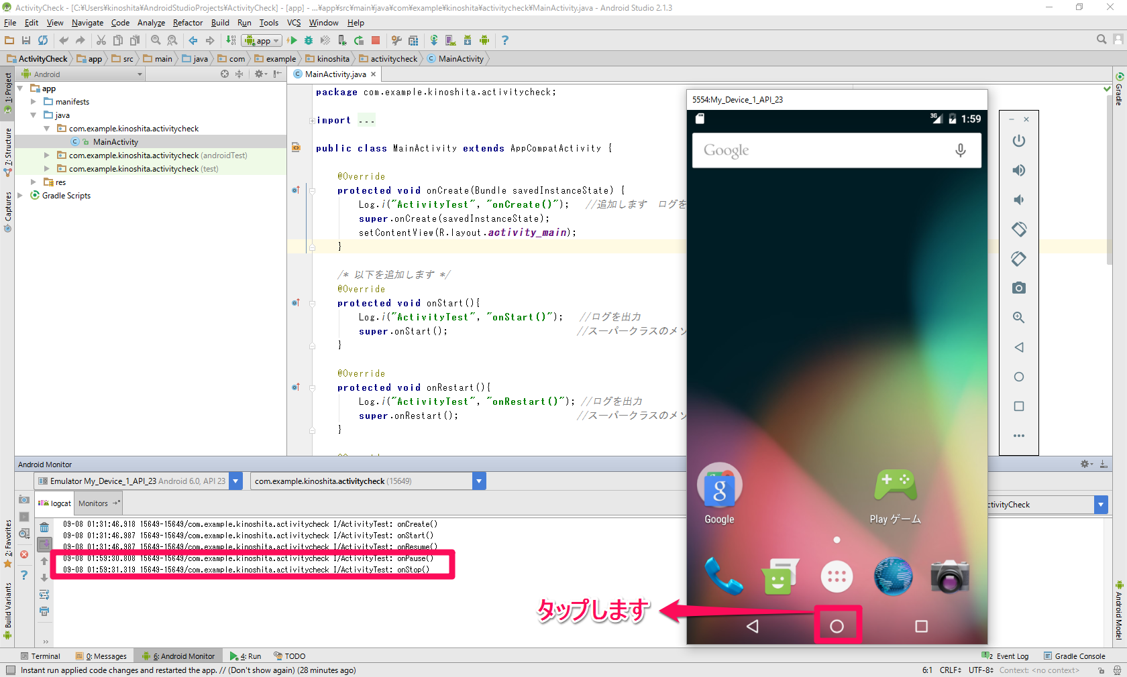Tap the emulator back triangle on screen

tap(753, 626)
